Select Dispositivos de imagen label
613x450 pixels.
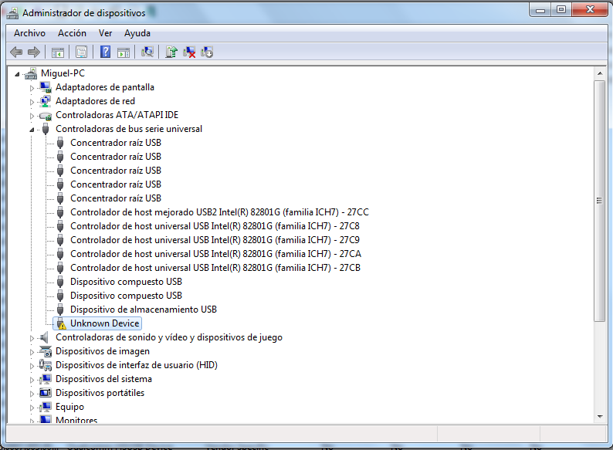coord(103,351)
